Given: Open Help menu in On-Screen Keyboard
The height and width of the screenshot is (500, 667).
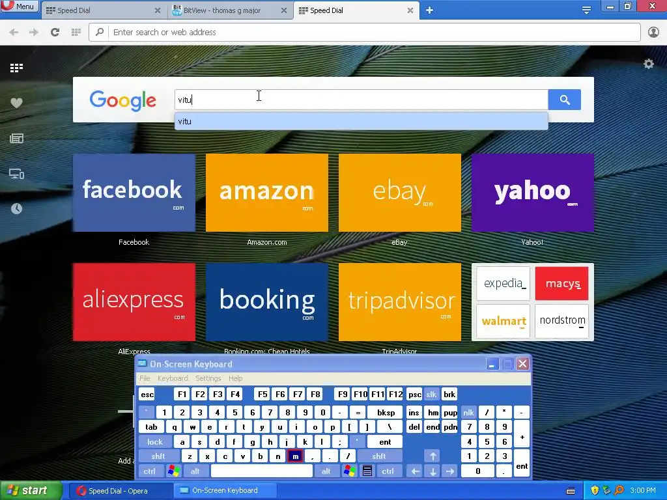Looking at the screenshot, I should pyautogui.click(x=235, y=378).
